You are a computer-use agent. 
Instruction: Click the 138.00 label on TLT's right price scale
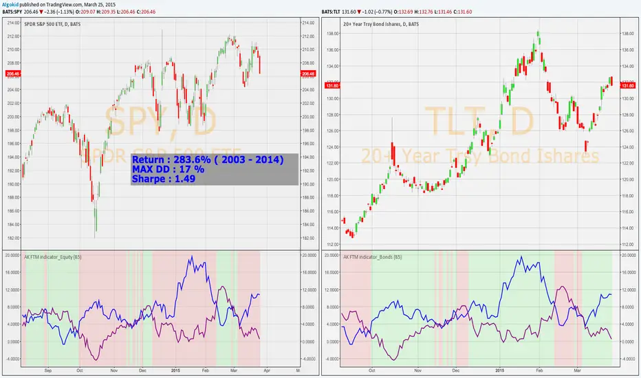click(x=628, y=34)
